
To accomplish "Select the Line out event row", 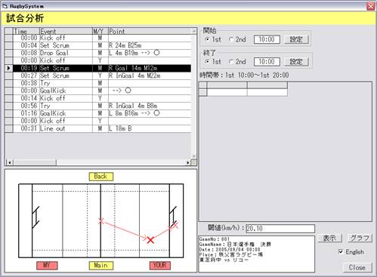I will [102, 128].
